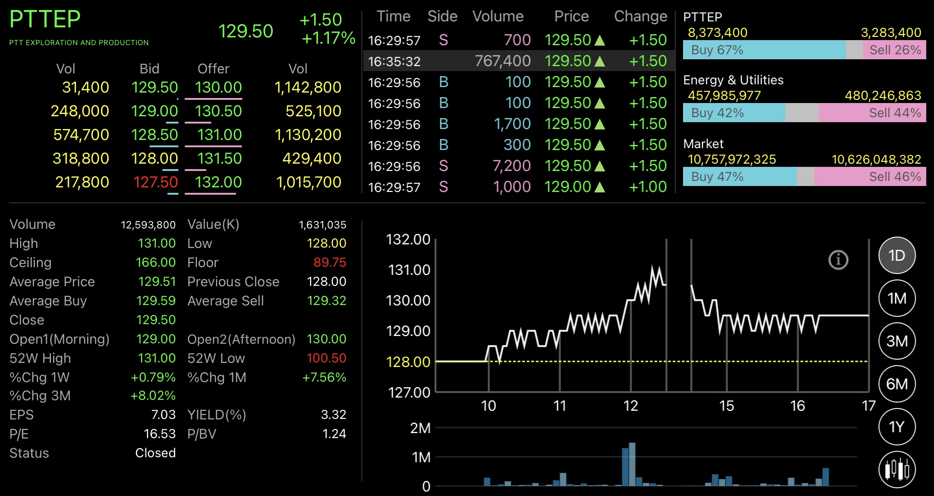Select bid price 128.00
Image resolution: width=934 pixels, height=496 pixels.
tap(155, 158)
